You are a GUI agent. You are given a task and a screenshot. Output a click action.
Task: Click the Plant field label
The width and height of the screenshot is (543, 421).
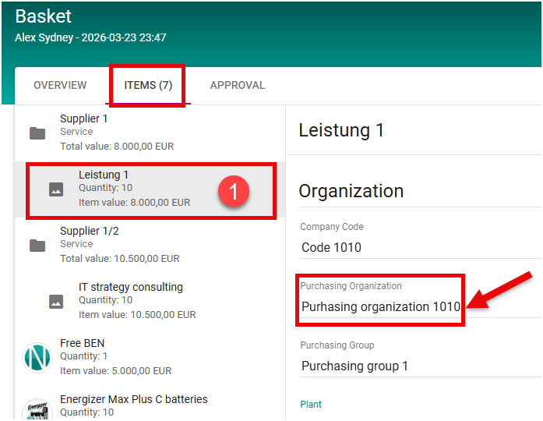click(x=311, y=405)
